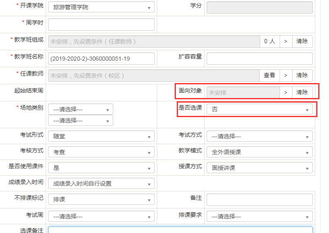Click the arrow button in 教学班组成 row

(285, 42)
